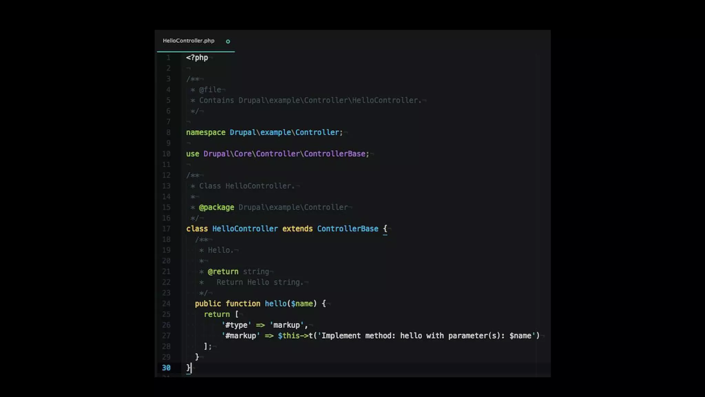Click ControllerBase in the use statement

tap(334, 154)
